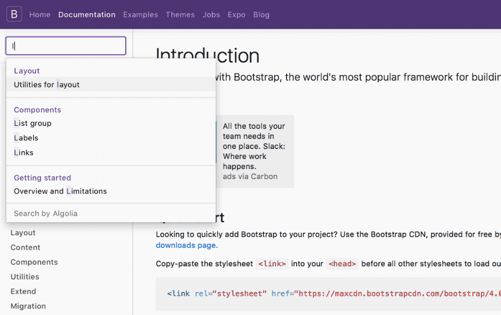Click the Slack ad text
This screenshot has width=501, height=315.
click(254, 146)
